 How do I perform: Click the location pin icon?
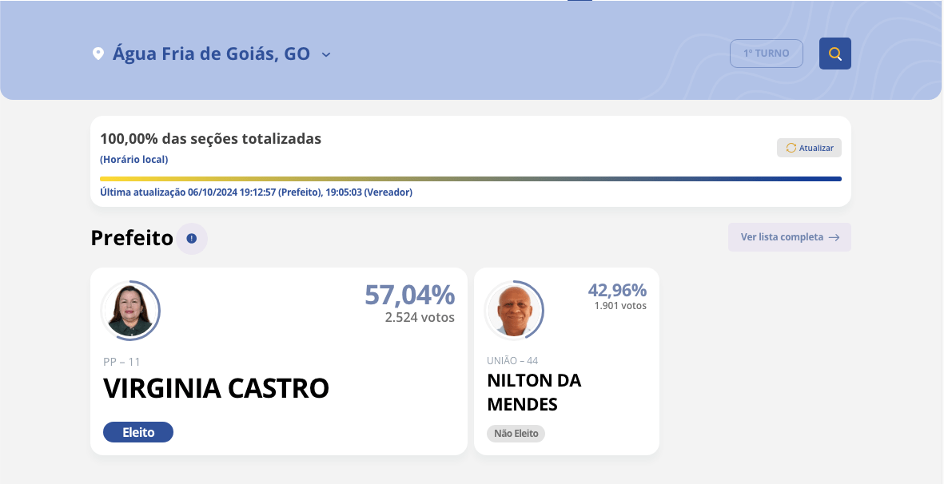click(98, 54)
